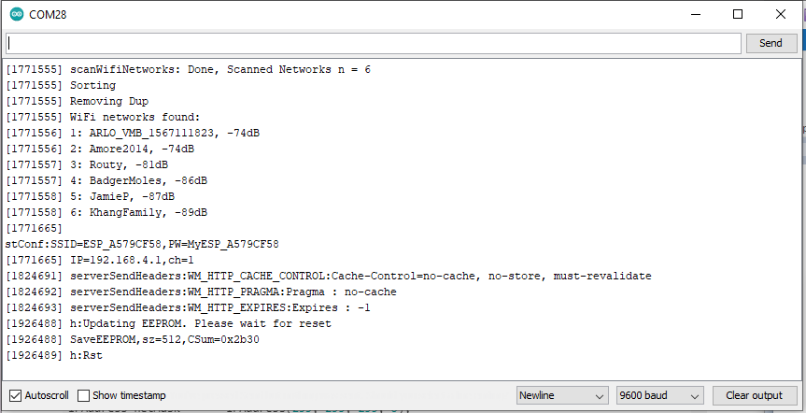Click the 'scanWifiNetworks: Done, Scanned Networks n = 6' line
Screen dimensions: 806x413
pos(188,69)
